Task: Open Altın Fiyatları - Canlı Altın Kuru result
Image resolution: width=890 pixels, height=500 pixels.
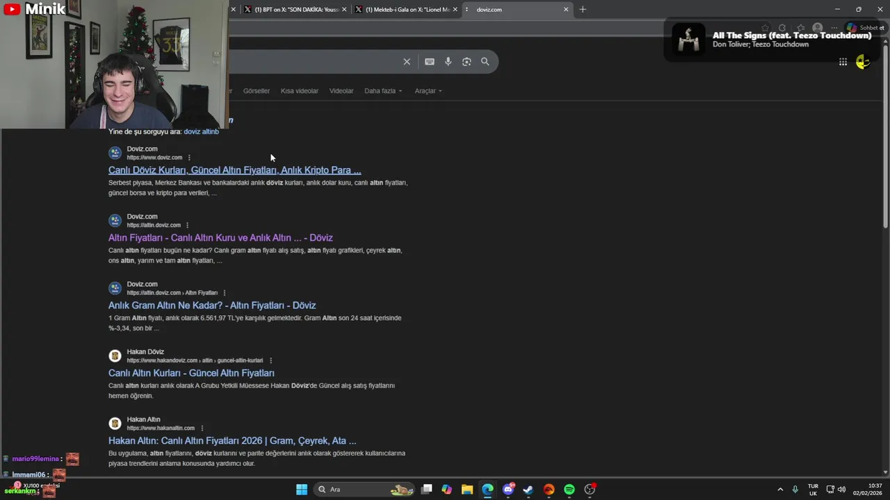Action: point(220,237)
